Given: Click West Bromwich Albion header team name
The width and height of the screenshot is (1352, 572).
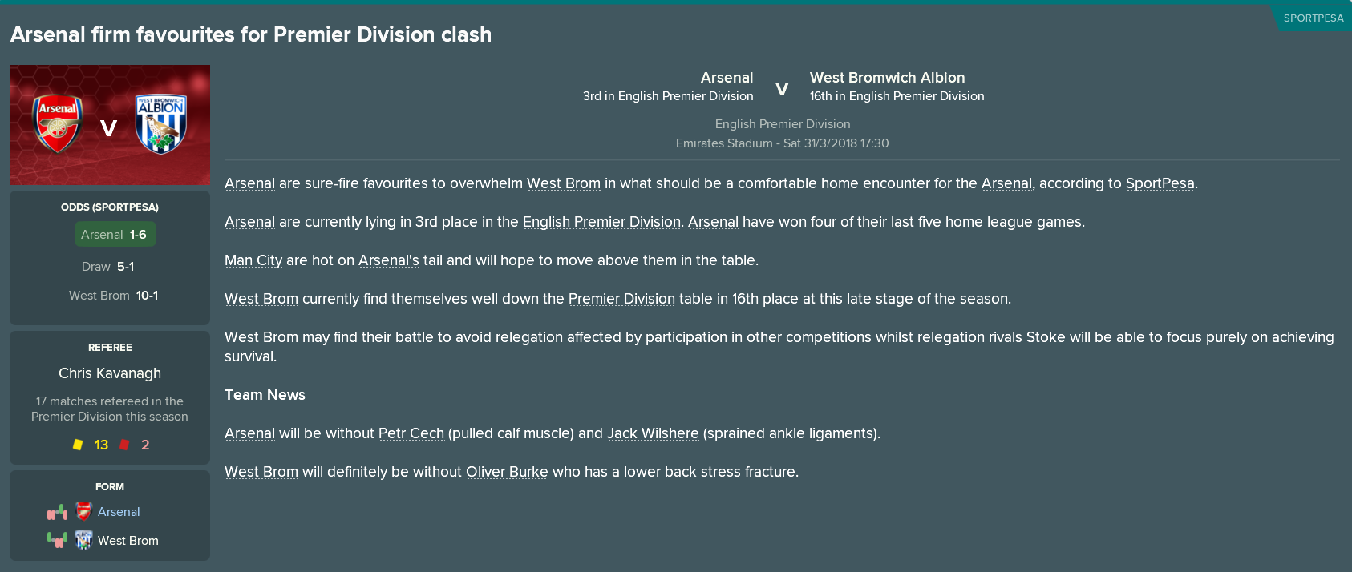Looking at the screenshot, I should 887,78.
